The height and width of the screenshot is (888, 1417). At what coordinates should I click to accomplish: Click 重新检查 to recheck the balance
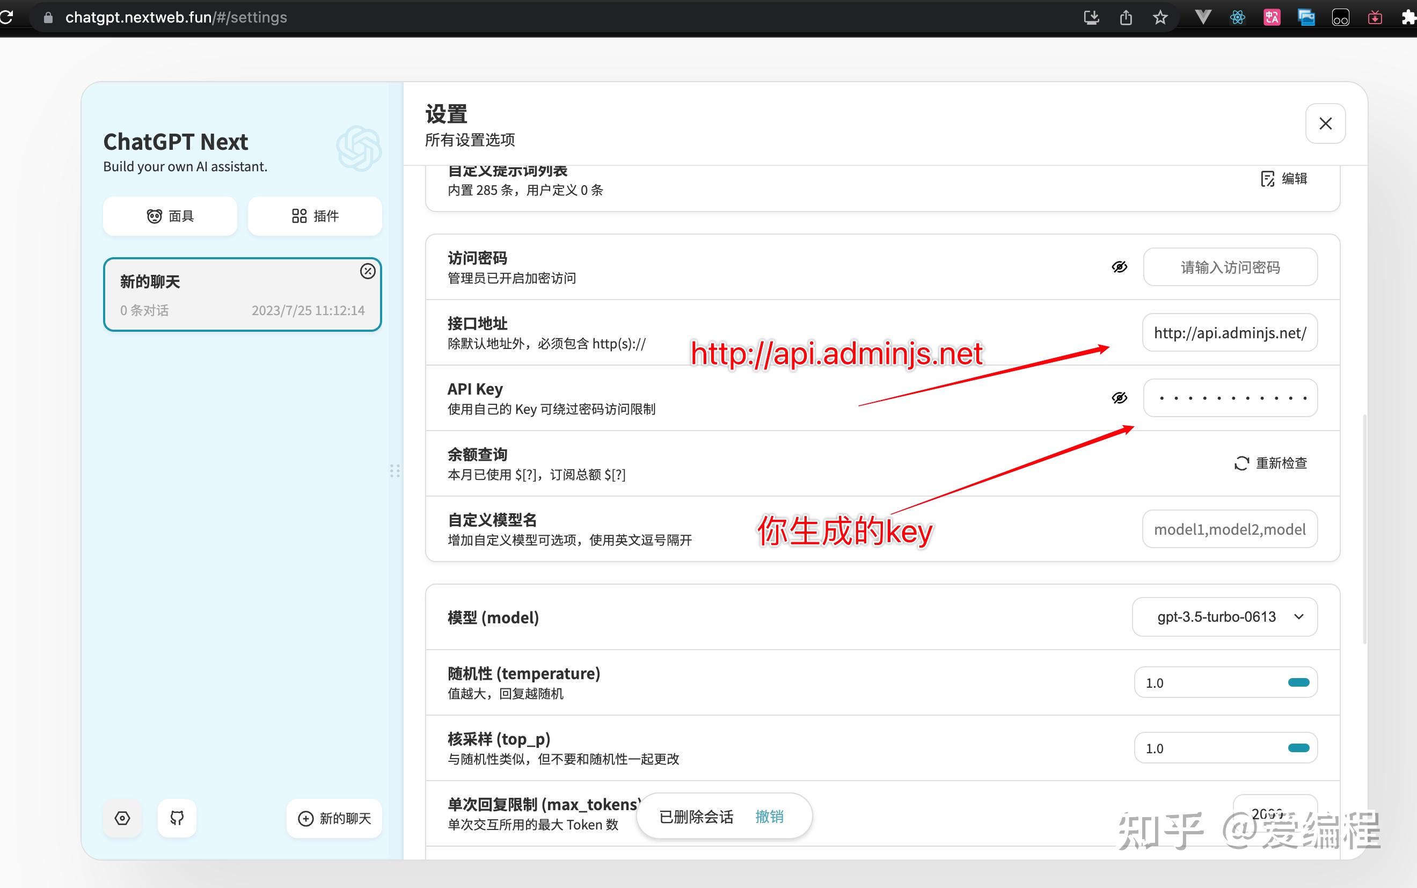point(1271,463)
